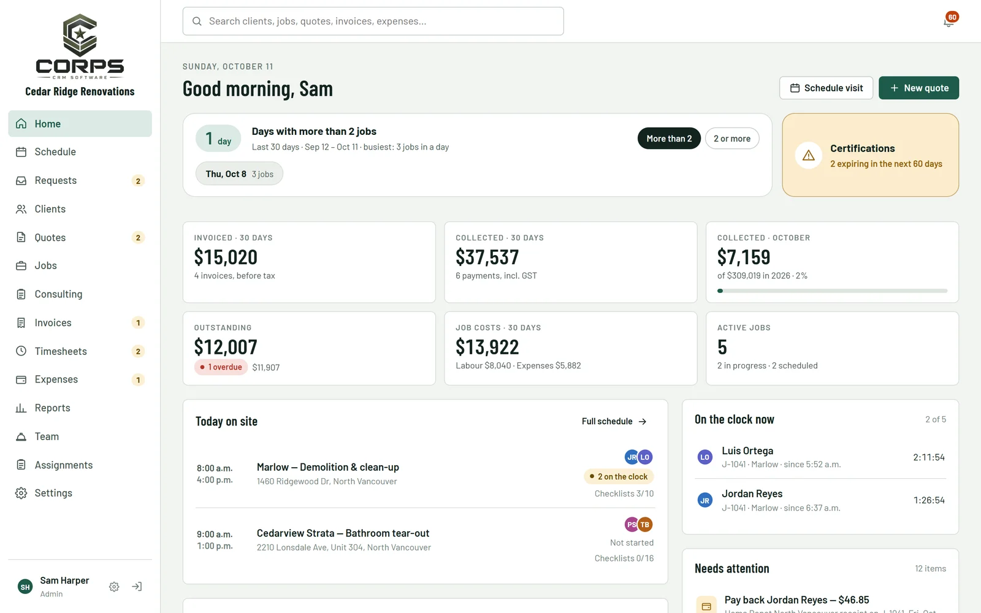Click the CORPS CRM logo
981x613 pixels.
[x=80, y=47]
